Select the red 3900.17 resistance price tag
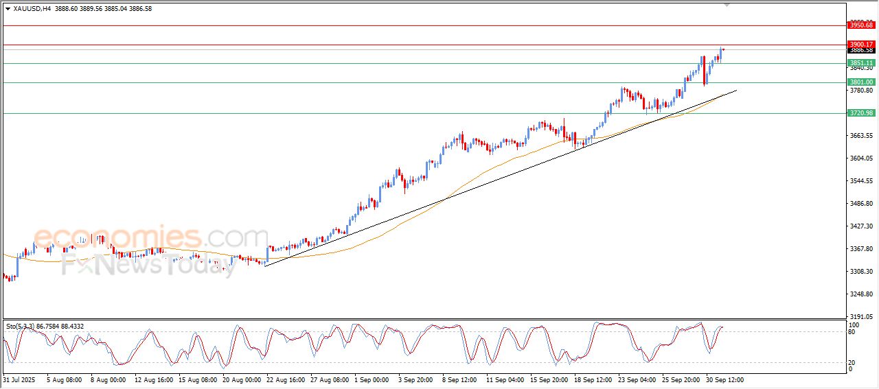Viewport: 879px width, 389px height. [861, 44]
